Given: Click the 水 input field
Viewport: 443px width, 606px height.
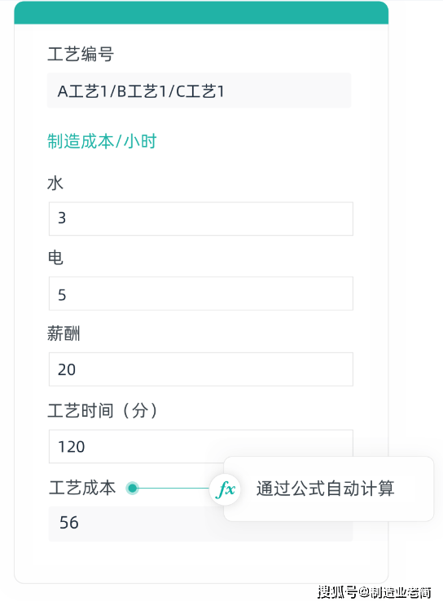Looking at the screenshot, I should coord(200,219).
